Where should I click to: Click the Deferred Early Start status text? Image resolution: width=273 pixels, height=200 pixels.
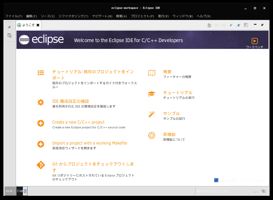point(212,191)
